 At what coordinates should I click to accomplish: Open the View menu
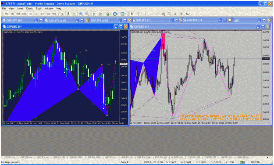coord(11,8)
